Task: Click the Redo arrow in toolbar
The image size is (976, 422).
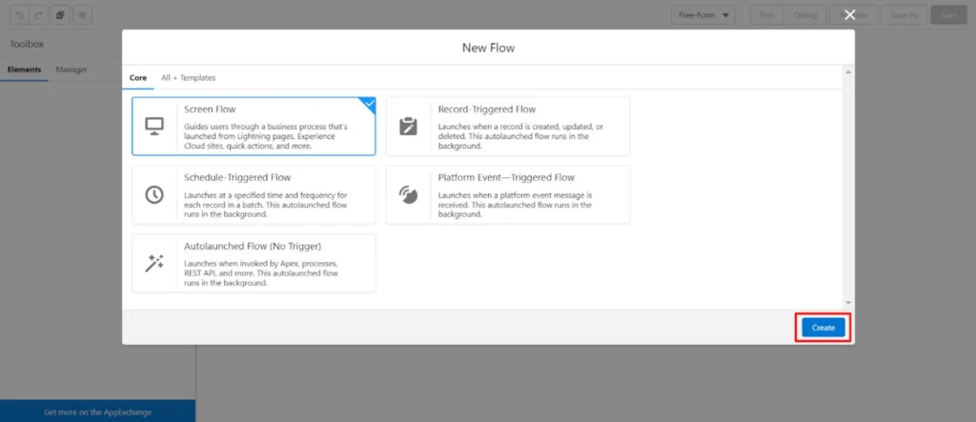Action: (38, 15)
